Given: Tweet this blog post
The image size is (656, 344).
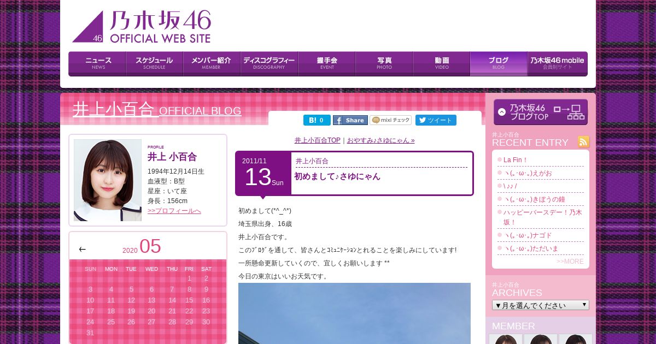Looking at the screenshot, I should click(x=436, y=120).
